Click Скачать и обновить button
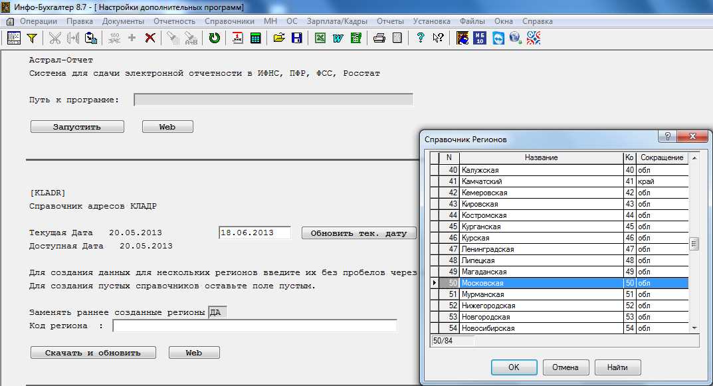This screenshot has height=386, width=713. [x=93, y=353]
